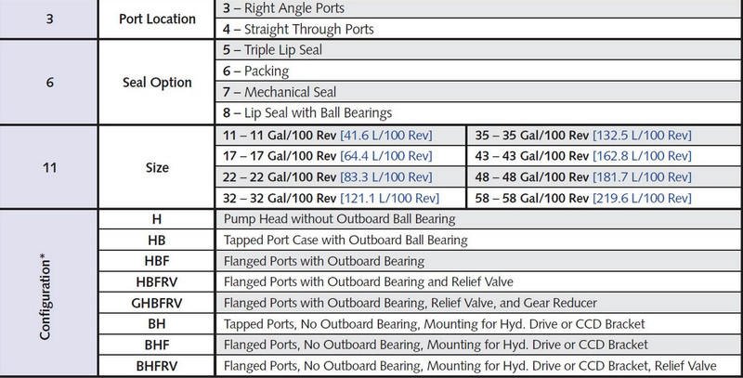Screen dimensions: 743x378
Task: Click the 58 Gal/100 Rev size
Action: (x=527, y=198)
